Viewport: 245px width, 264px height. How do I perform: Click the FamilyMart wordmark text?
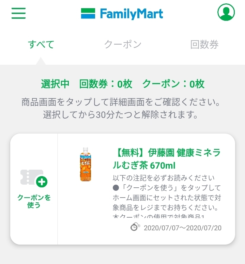132,14
